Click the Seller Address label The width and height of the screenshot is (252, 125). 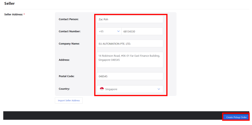[15, 15]
